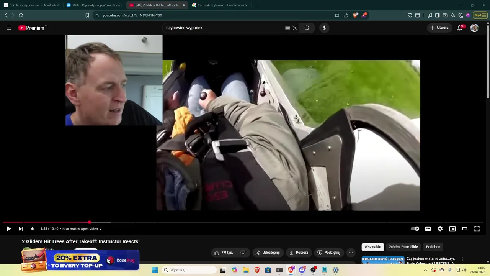Click Pobierz download button
The height and width of the screenshot is (276, 490).
(x=299, y=253)
